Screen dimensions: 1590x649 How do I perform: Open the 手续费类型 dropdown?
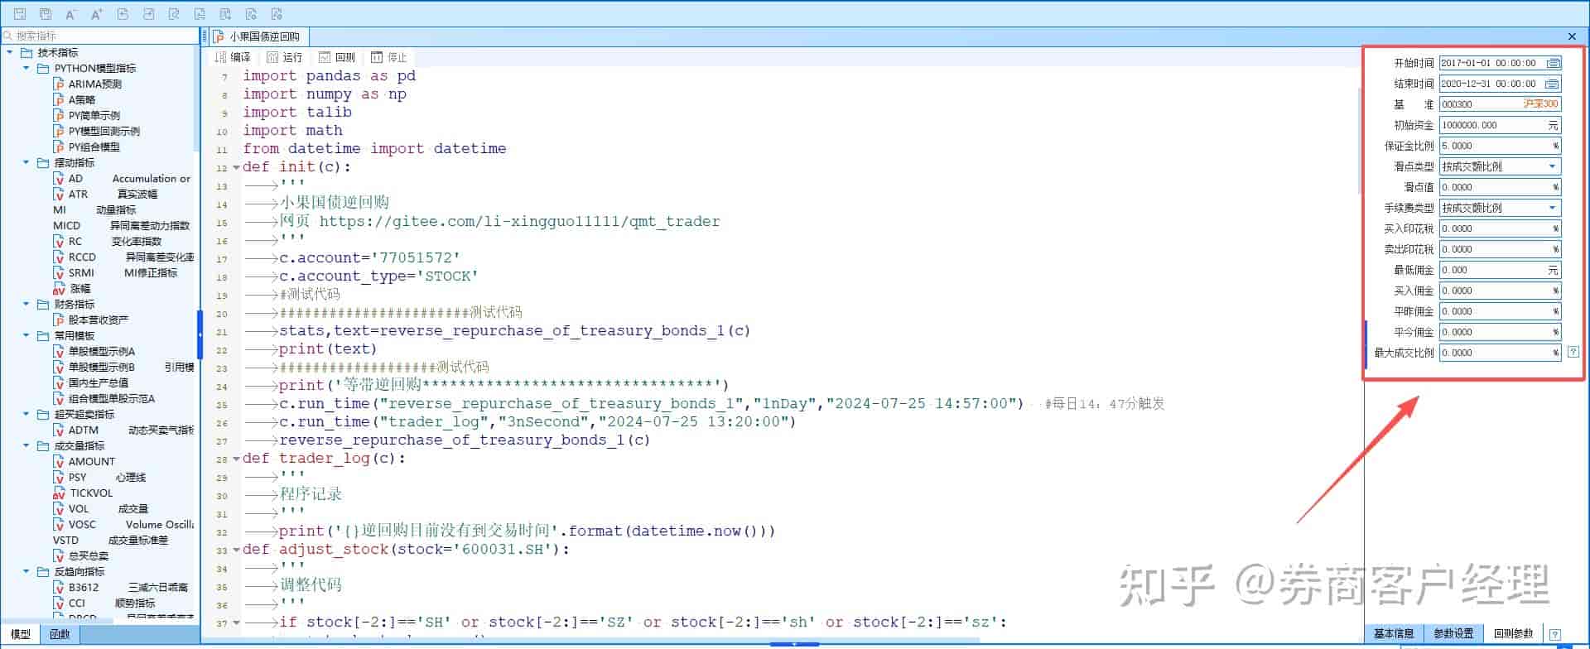point(1552,208)
